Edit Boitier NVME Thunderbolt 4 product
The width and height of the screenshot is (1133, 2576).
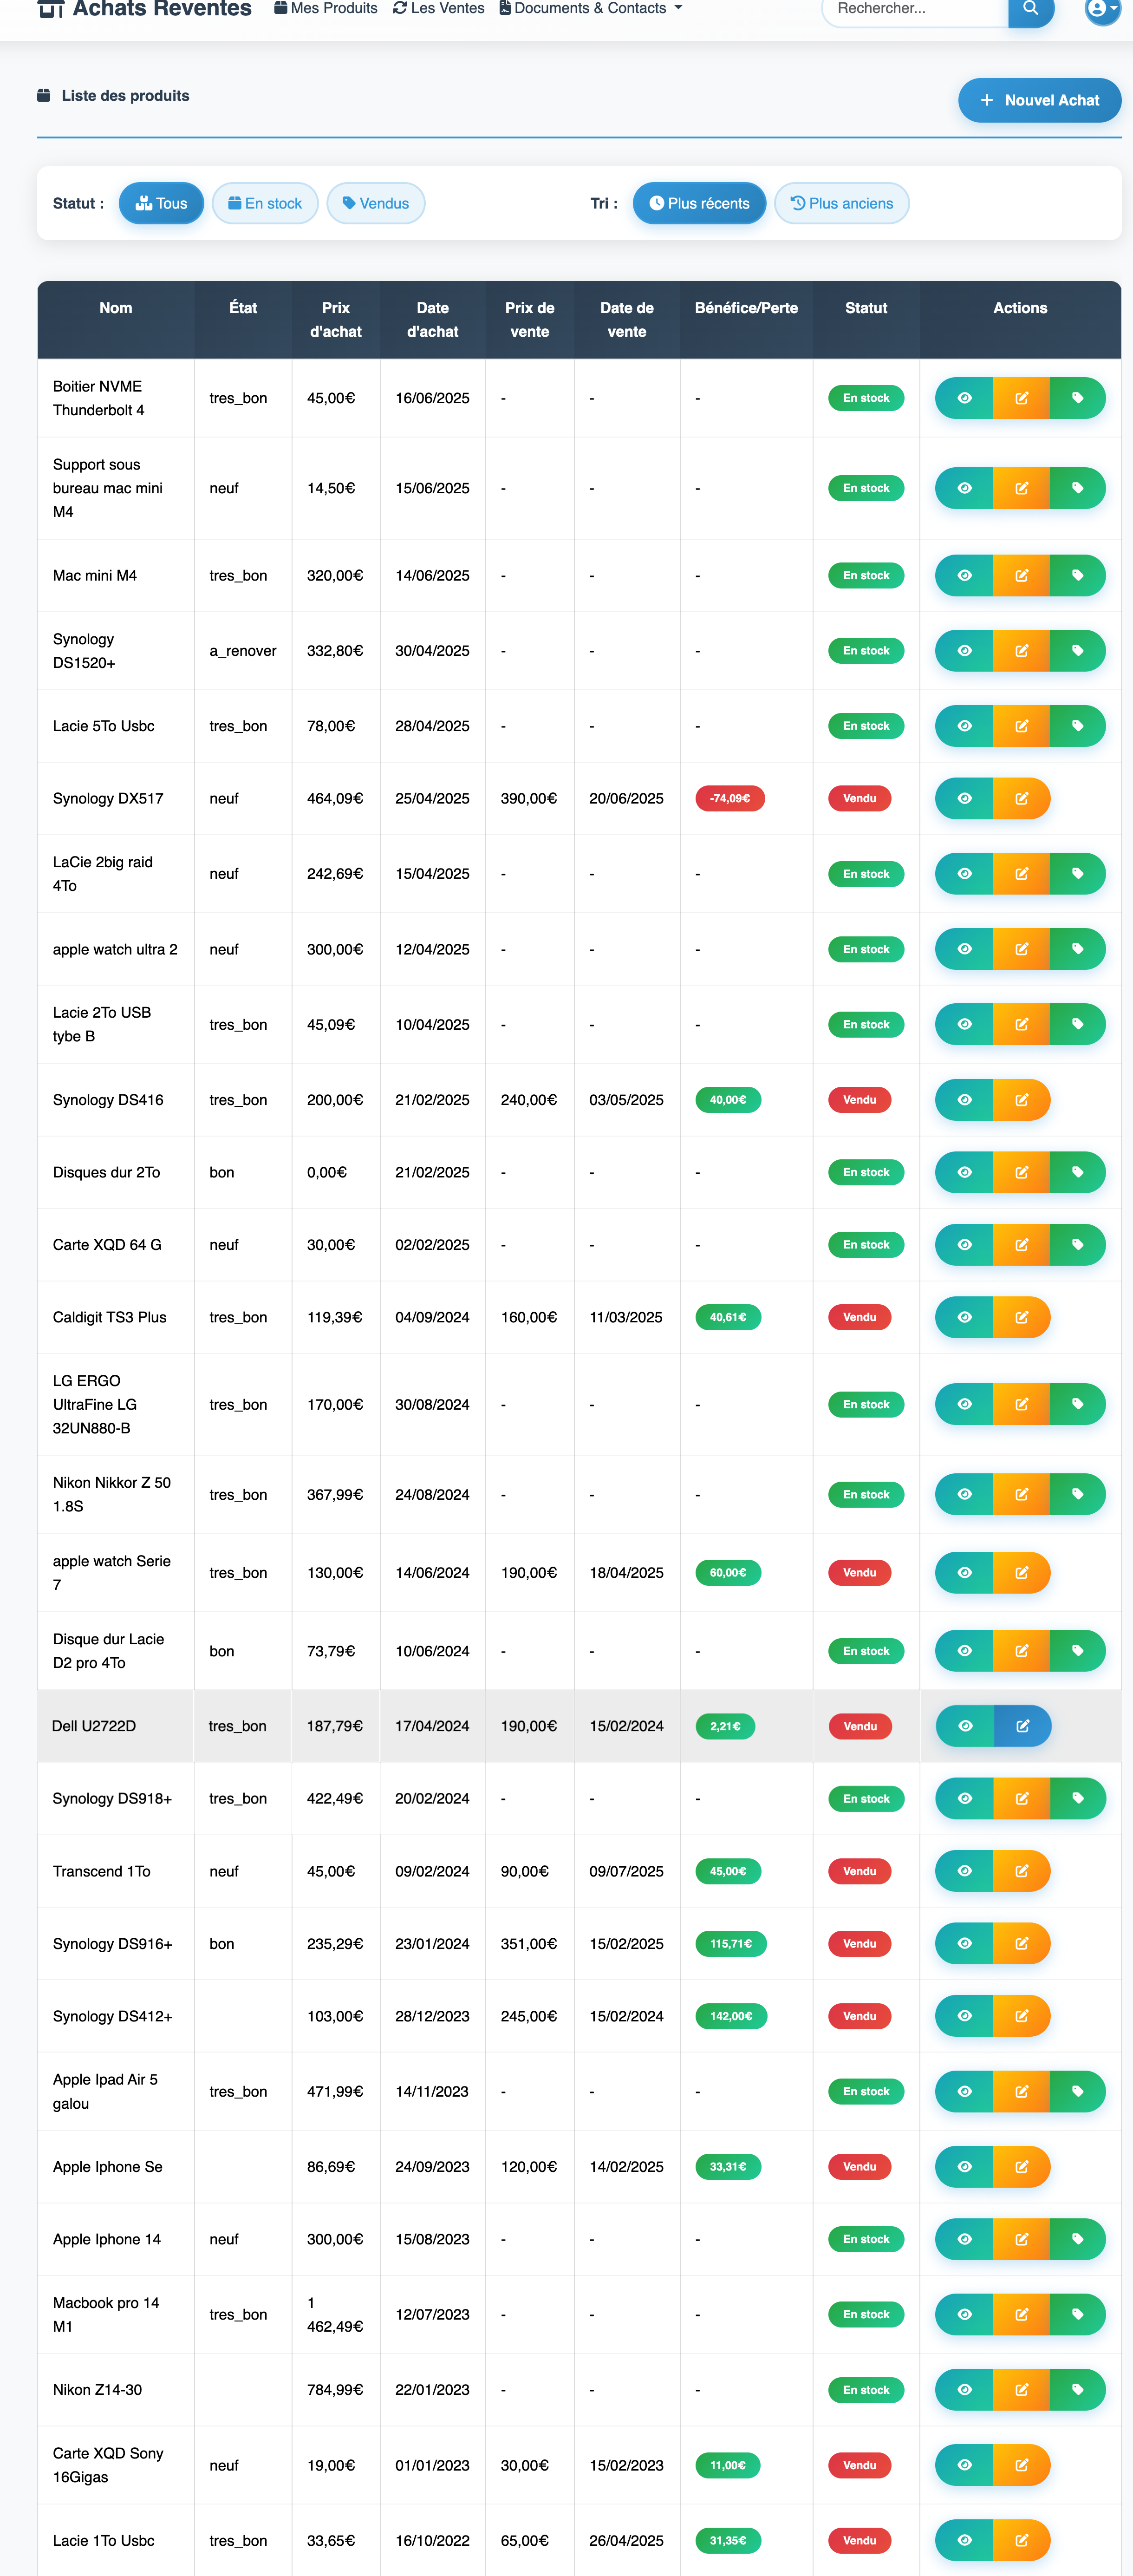pos(1021,398)
